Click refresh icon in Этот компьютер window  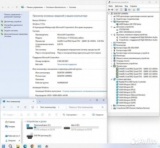[x=25, y=107]
